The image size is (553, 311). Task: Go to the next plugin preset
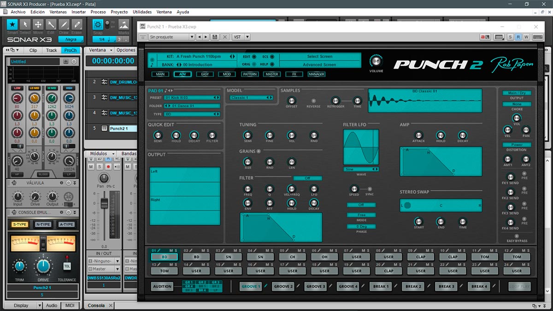[206, 37]
